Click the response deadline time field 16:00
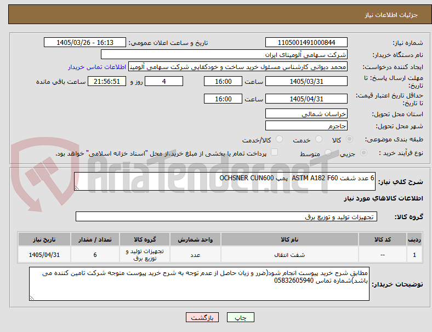This screenshot has height=332, width=432. point(223,82)
